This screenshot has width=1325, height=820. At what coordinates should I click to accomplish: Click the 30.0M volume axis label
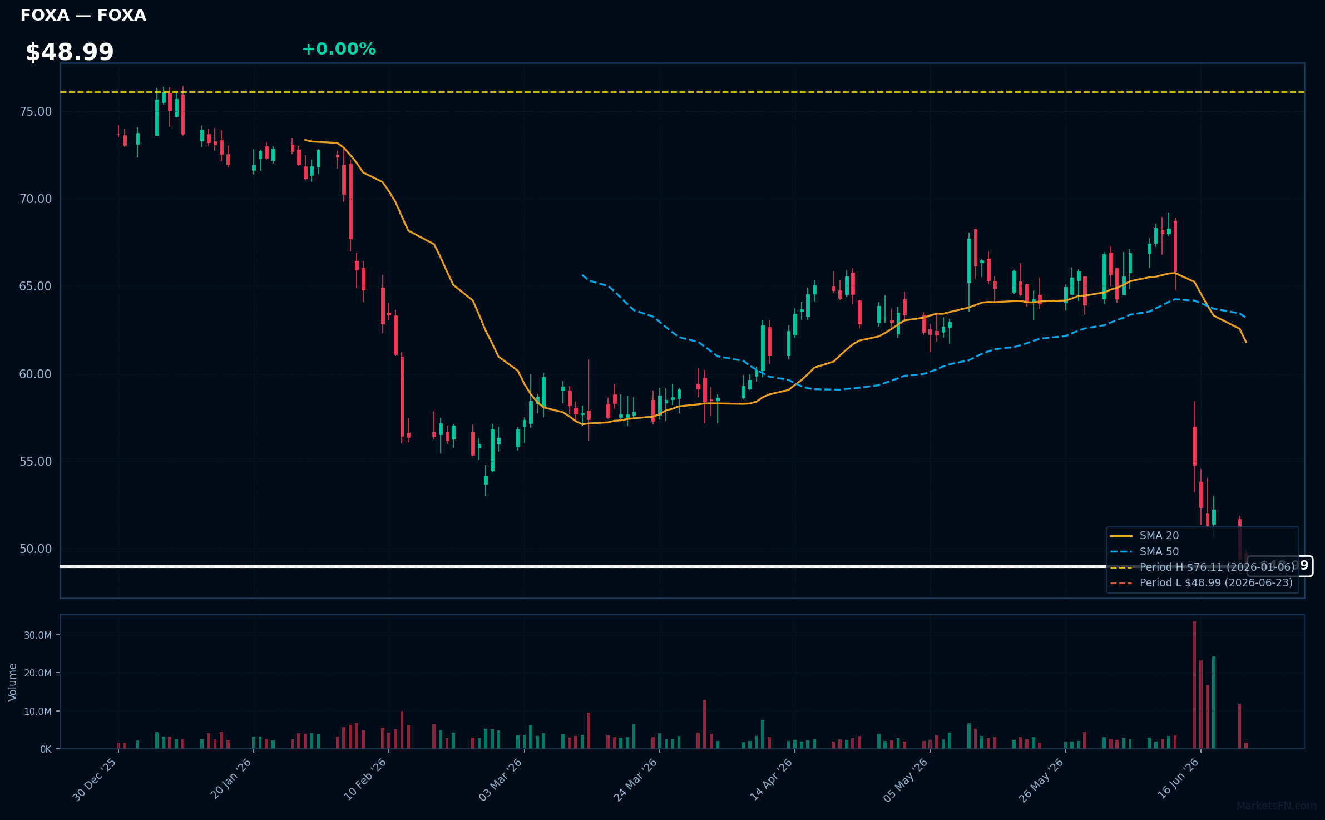(38, 635)
